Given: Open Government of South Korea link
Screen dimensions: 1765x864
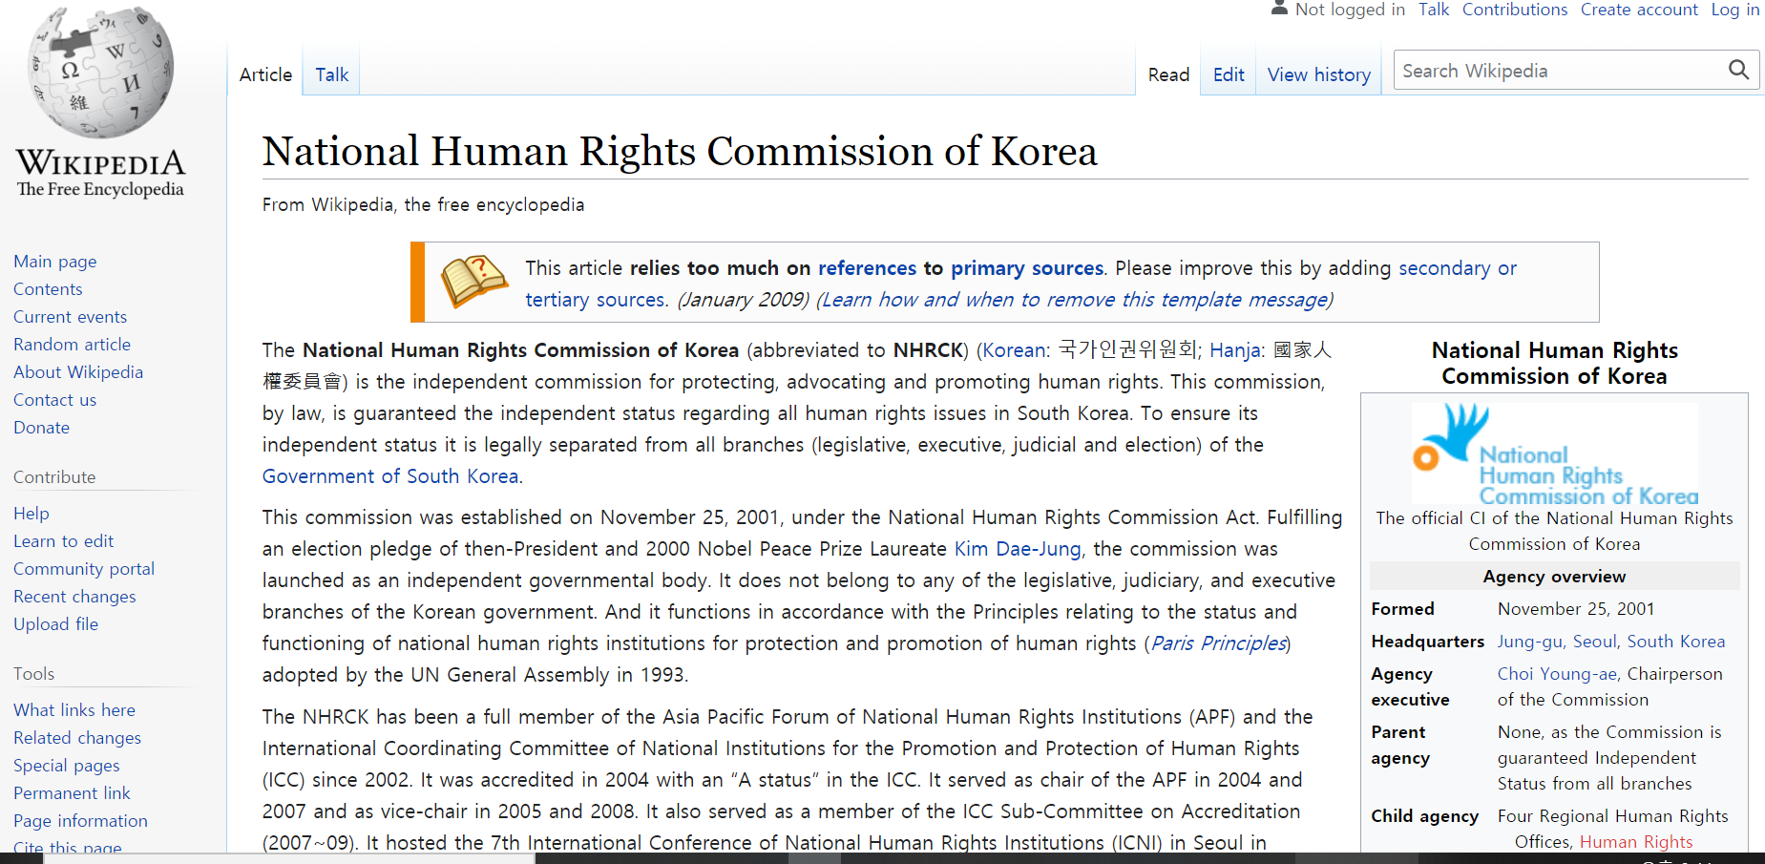Looking at the screenshot, I should (390, 476).
